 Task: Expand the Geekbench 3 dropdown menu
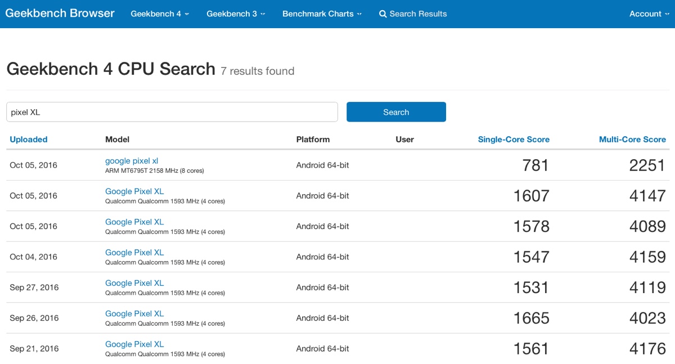pos(236,14)
